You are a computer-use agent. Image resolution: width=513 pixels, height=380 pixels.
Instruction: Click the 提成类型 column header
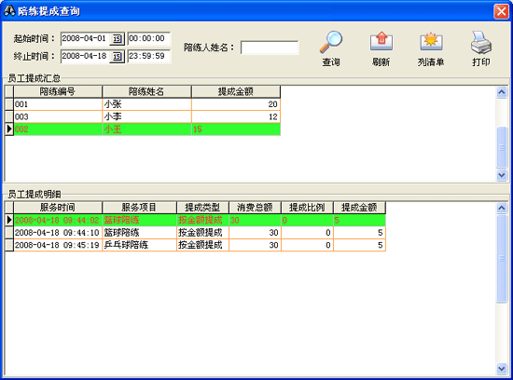point(202,208)
